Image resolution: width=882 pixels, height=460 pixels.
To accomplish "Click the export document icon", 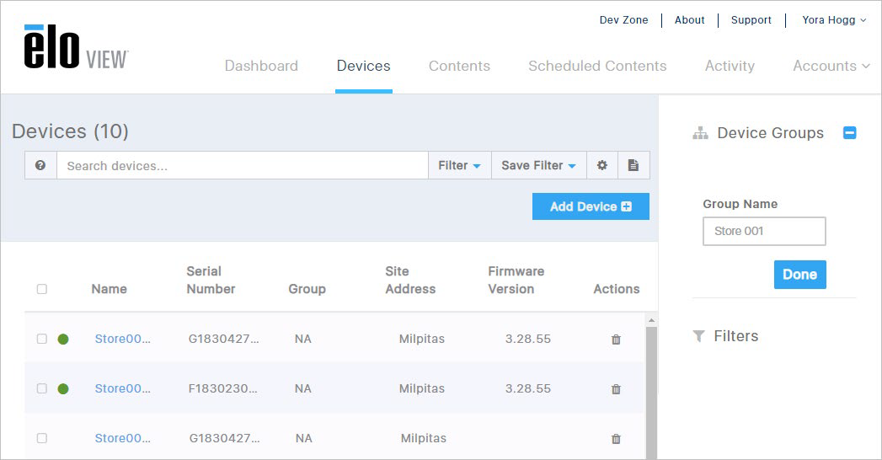I will pos(633,165).
